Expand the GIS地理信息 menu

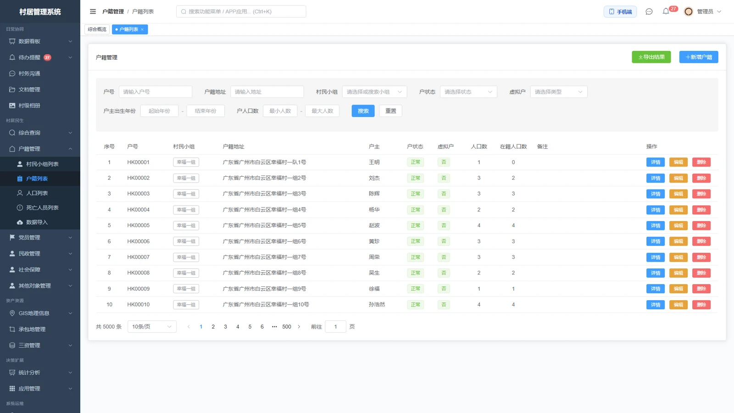40,313
